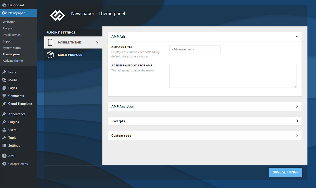Open the Posts menu
Image resolution: width=316 pixels, height=188 pixels.
(x=18, y=72)
